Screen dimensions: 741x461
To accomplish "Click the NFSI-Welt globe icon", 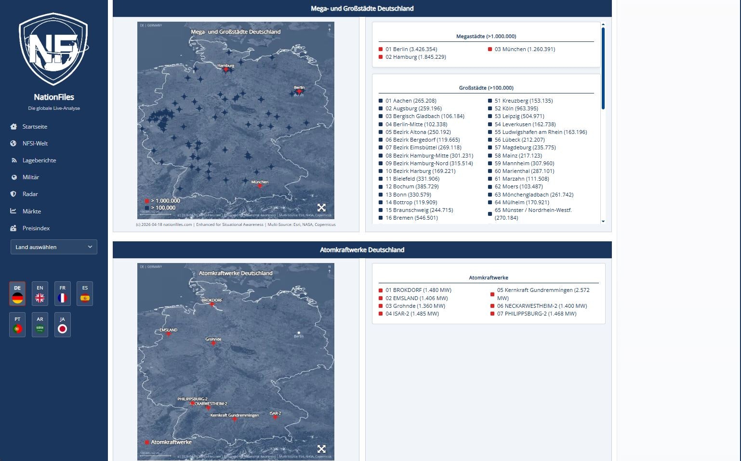I will coord(13,144).
